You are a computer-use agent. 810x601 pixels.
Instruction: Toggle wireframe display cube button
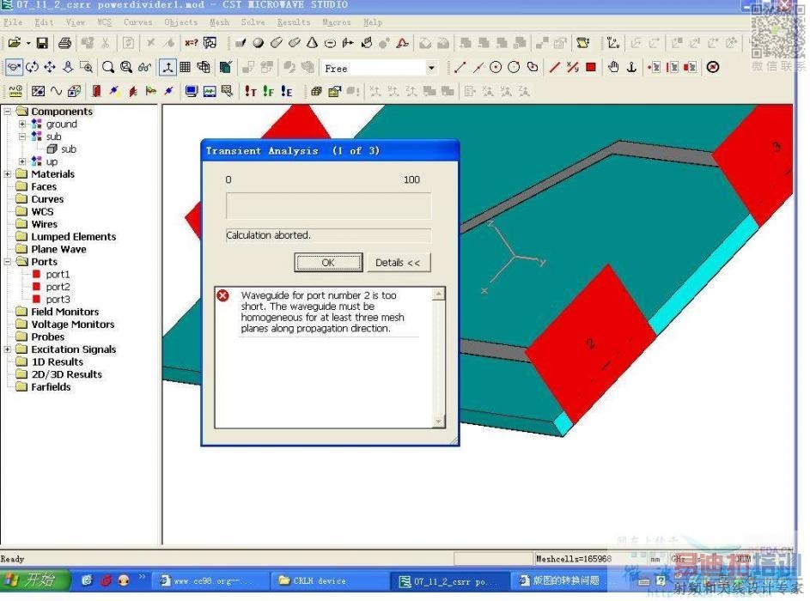tap(204, 67)
